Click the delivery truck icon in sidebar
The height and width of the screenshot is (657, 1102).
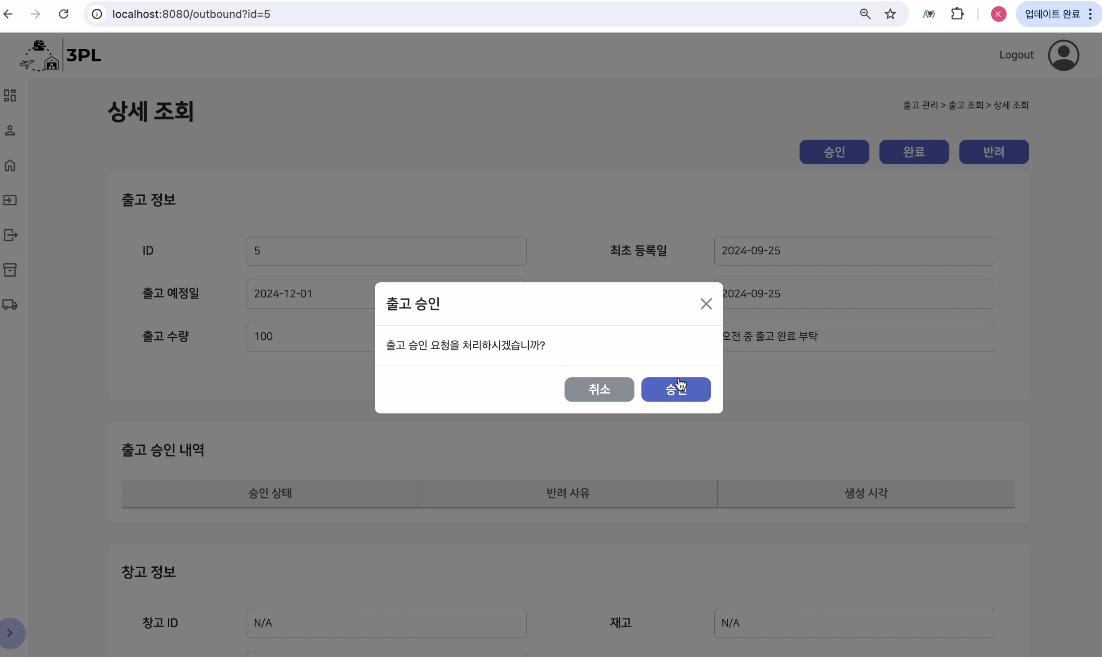(x=10, y=305)
